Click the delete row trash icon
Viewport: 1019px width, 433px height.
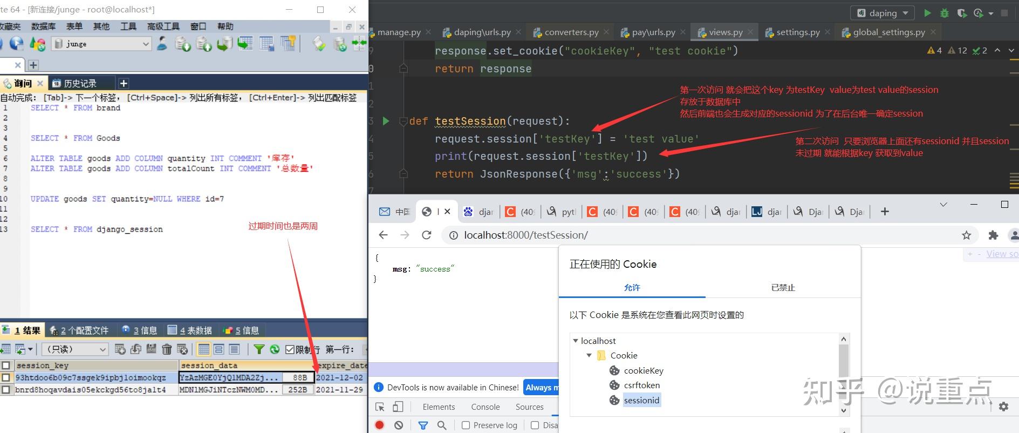167,349
